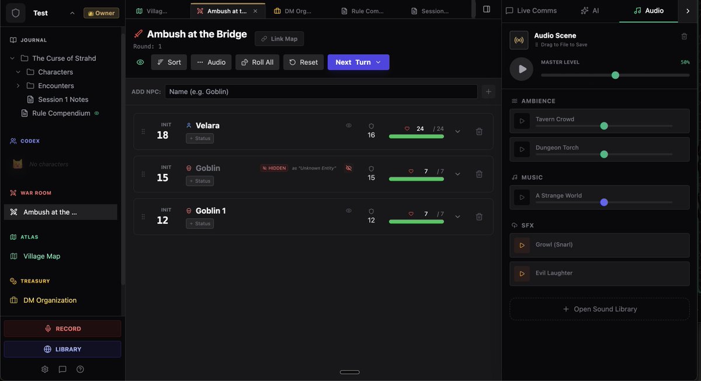Open Session 1 Notes in the journal tree
This screenshot has width=701, height=381.
click(63, 99)
